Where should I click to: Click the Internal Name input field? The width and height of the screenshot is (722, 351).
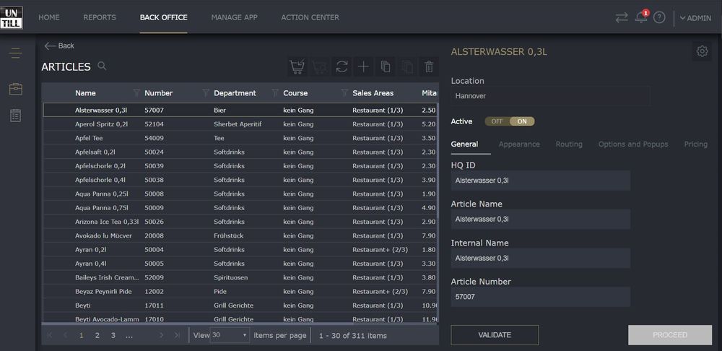point(541,259)
